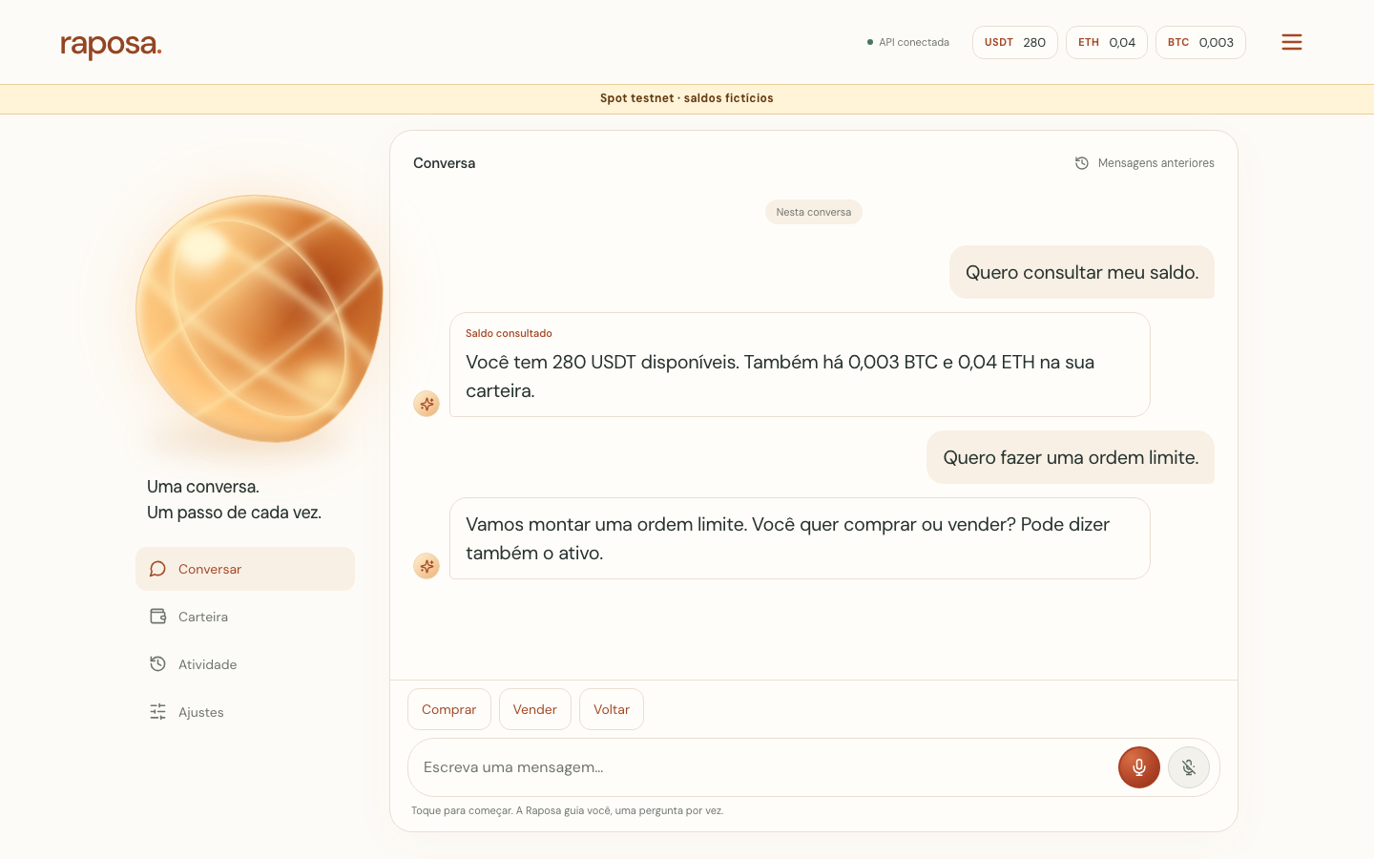This screenshot has height=859, width=1374.
Task: Focus the 'Escreva uma mensagem...' input field
Action: (x=763, y=767)
